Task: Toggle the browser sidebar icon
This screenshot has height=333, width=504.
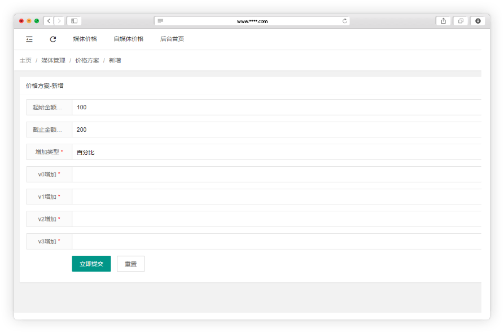Action: coord(74,21)
